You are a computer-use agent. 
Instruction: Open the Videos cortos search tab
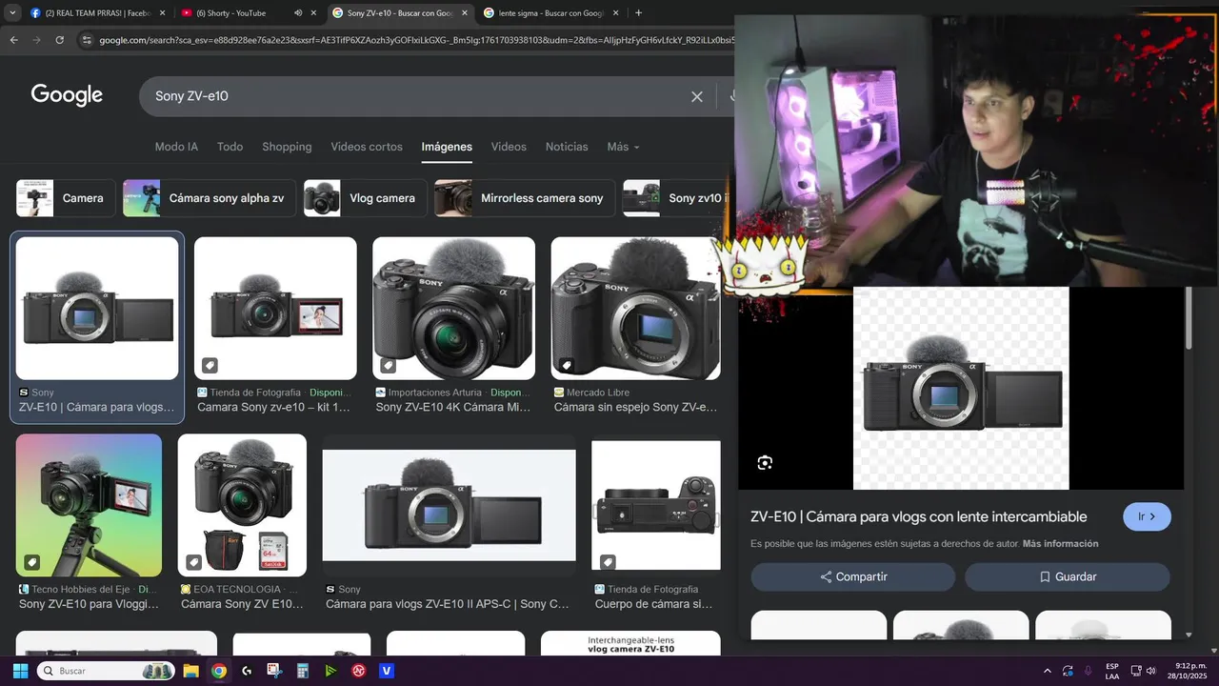pos(367,147)
